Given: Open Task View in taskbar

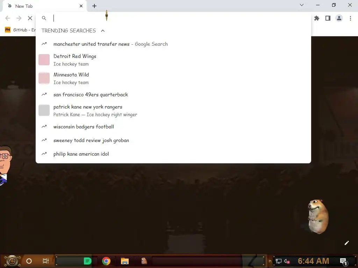Looking at the screenshot, I should 46,261.
